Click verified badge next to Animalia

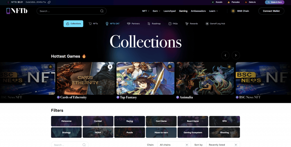tap(178, 97)
